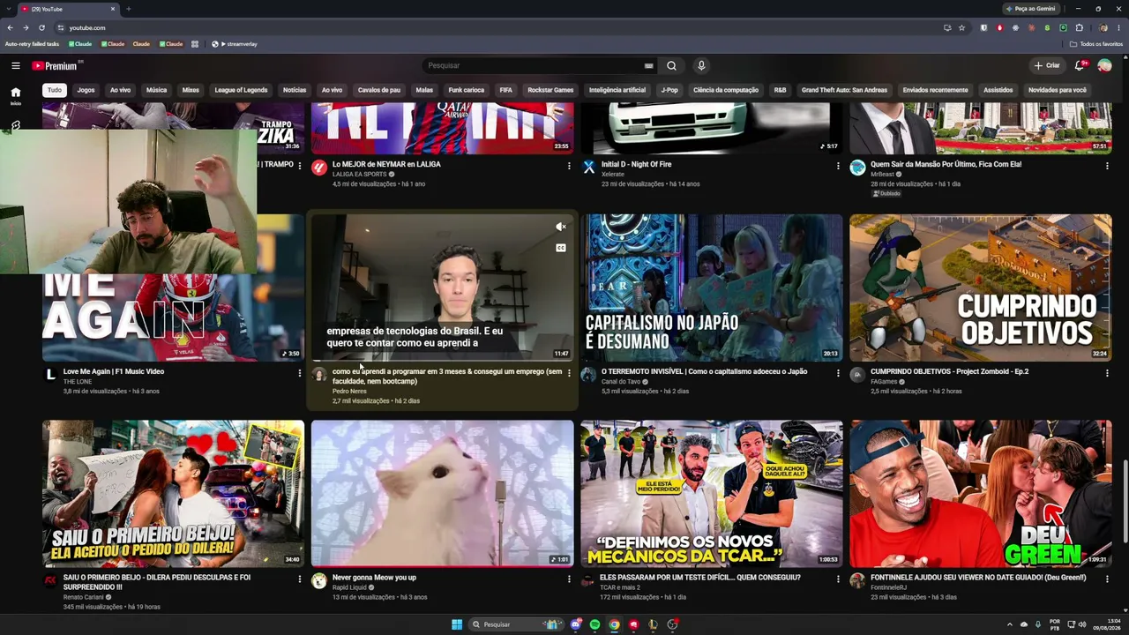1129x635 pixels.
Task: Go to YouTube Premium home logo
Action: coord(55,65)
